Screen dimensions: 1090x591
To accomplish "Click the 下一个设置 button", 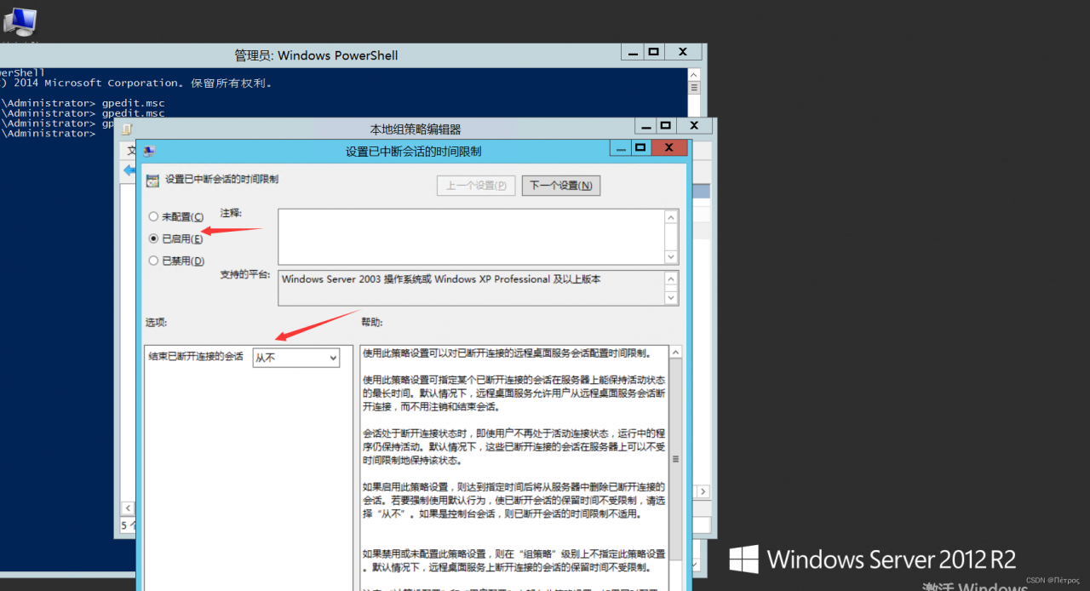I will pyautogui.click(x=560, y=185).
